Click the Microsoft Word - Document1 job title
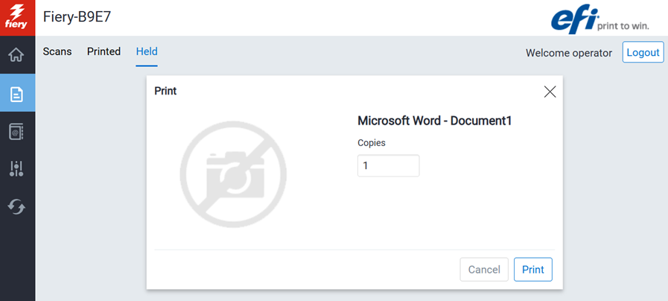The height and width of the screenshot is (301, 668). click(434, 121)
